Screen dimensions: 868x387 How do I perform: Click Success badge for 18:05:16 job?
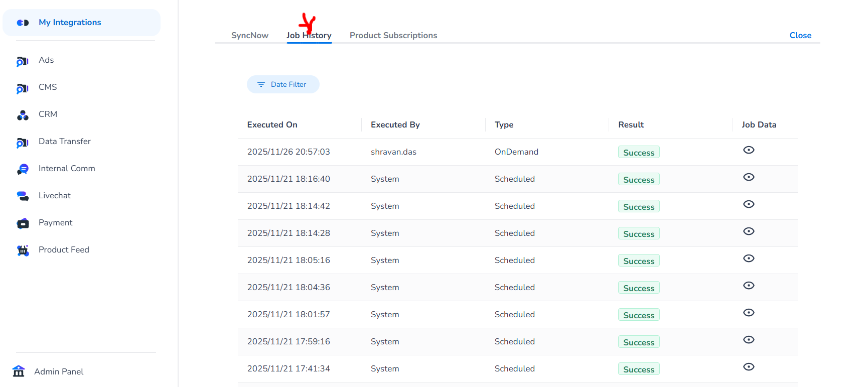pos(639,261)
